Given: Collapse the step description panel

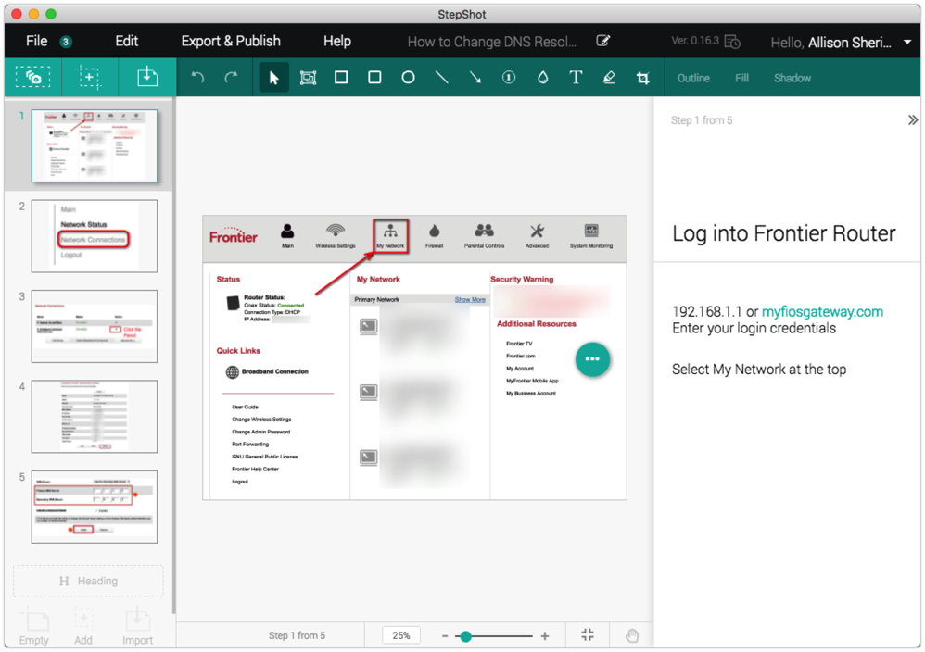Looking at the screenshot, I should [x=913, y=120].
